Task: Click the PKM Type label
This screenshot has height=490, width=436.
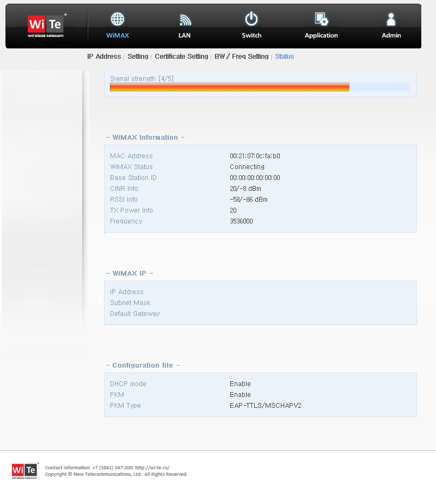Action: (x=125, y=406)
